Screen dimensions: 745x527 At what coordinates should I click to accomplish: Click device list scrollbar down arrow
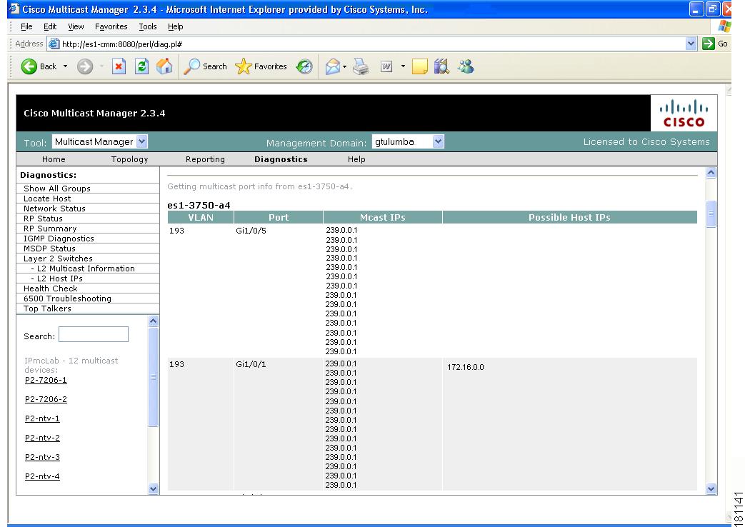[x=153, y=488]
